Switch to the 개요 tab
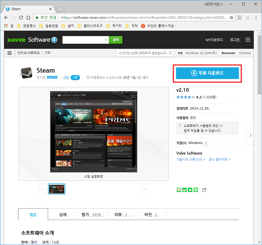 (x=33, y=214)
